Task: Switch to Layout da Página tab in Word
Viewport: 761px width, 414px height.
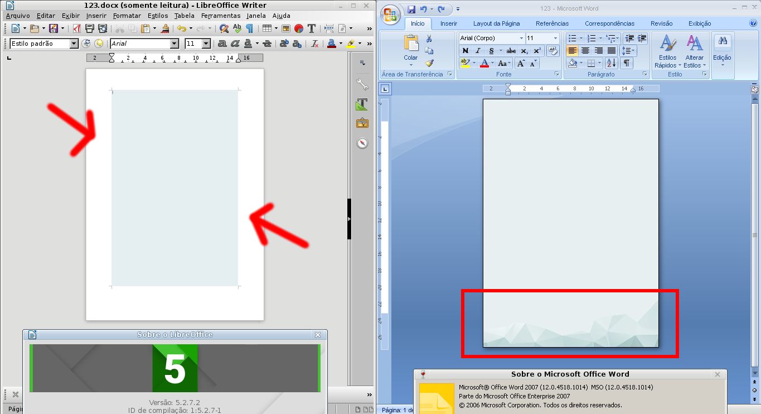Action: pyautogui.click(x=497, y=23)
